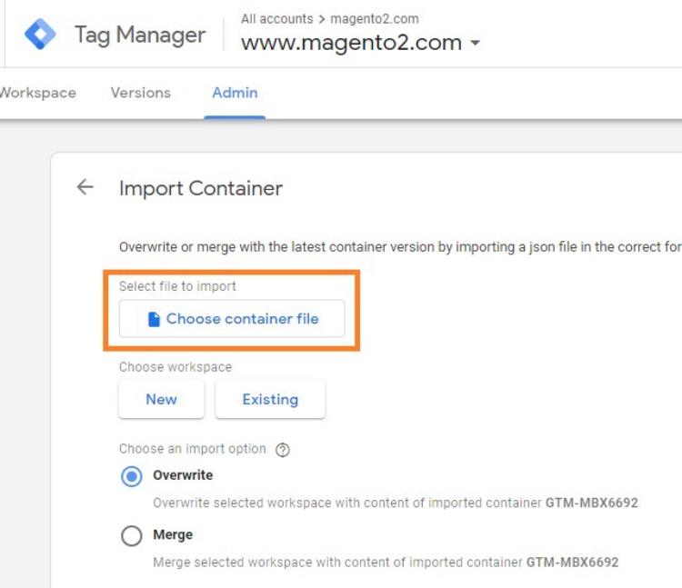The width and height of the screenshot is (682, 588).
Task: Click the Tag Manager diamond logo
Action: 40,35
